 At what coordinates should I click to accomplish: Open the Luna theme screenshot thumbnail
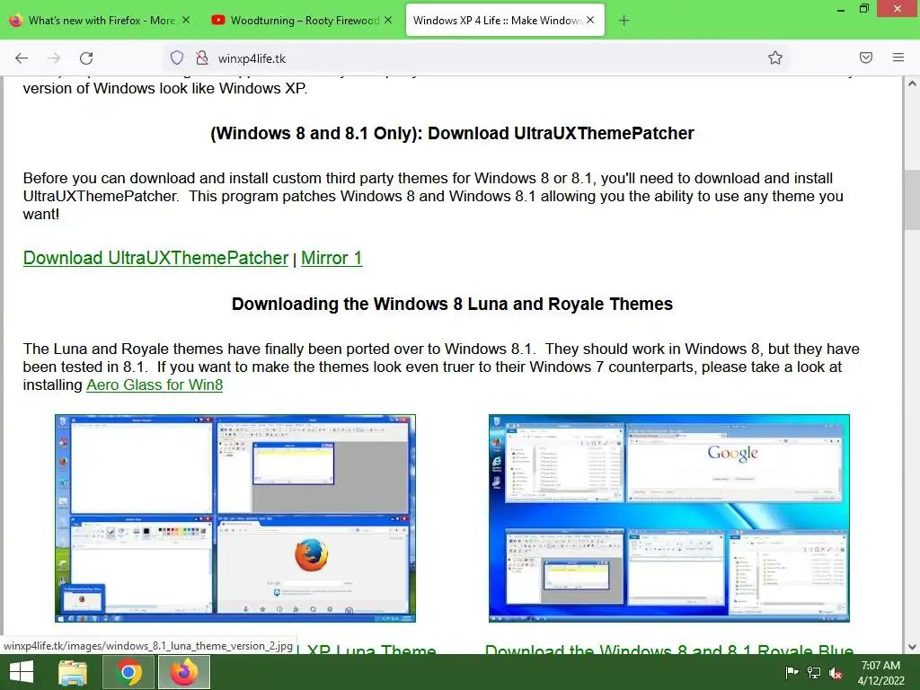tap(235, 518)
